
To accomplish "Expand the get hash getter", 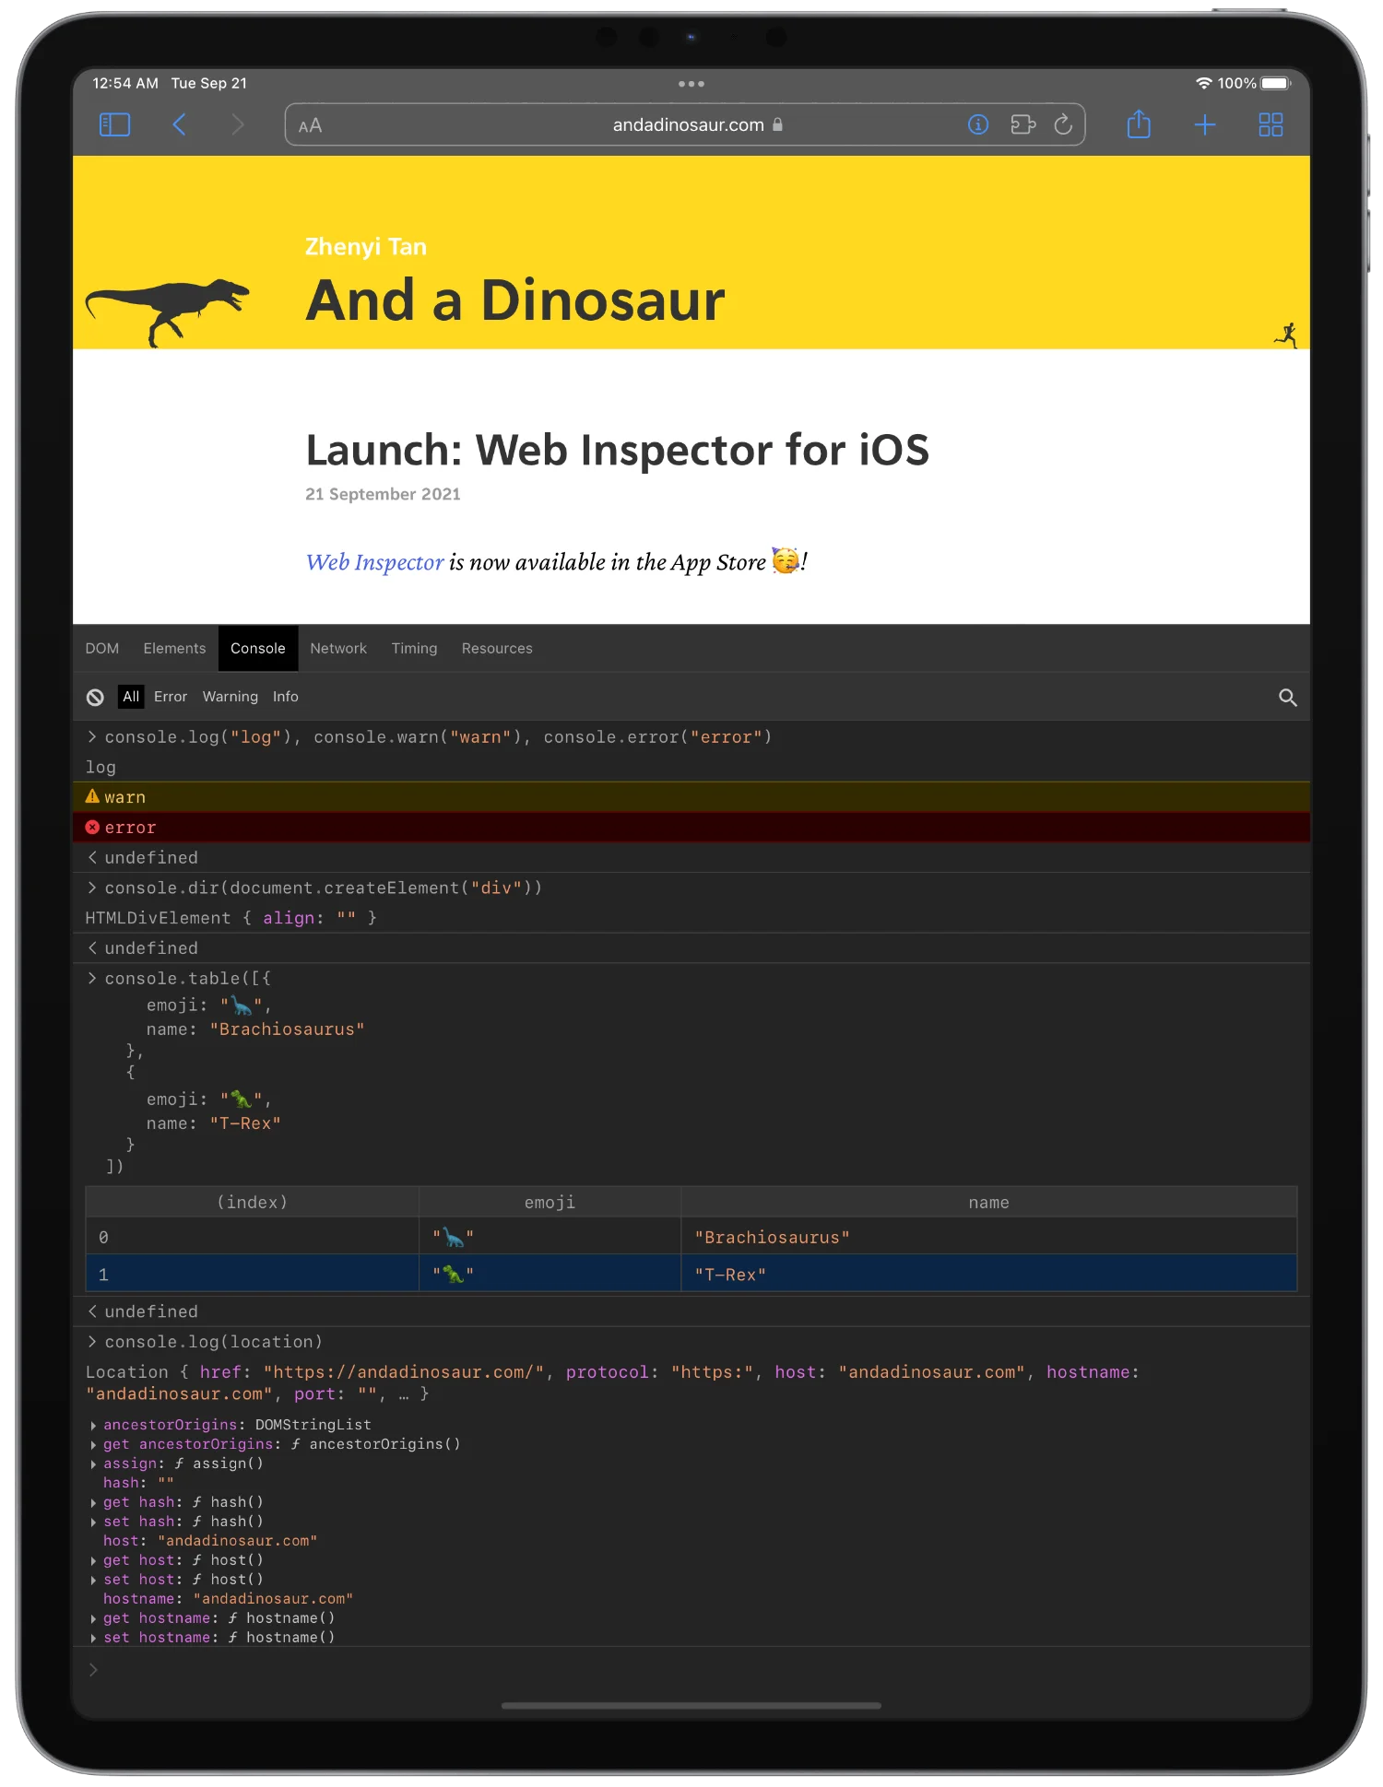I will pos(94,1502).
